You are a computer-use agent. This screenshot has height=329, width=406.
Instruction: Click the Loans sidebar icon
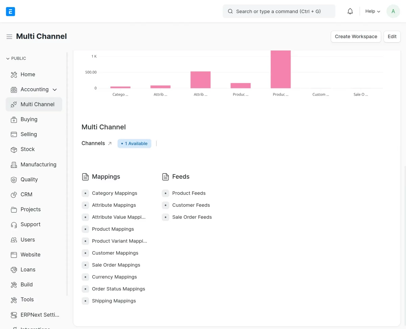click(14, 270)
